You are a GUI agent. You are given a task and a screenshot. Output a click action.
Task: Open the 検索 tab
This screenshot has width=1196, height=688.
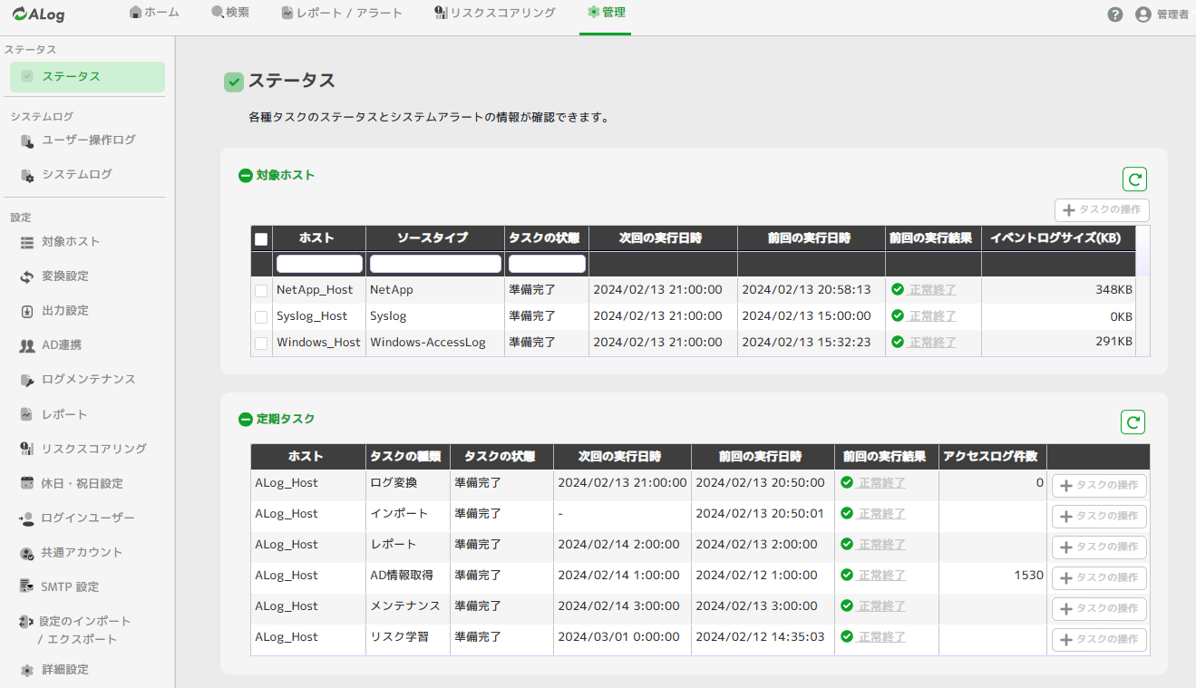pyautogui.click(x=230, y=13)
